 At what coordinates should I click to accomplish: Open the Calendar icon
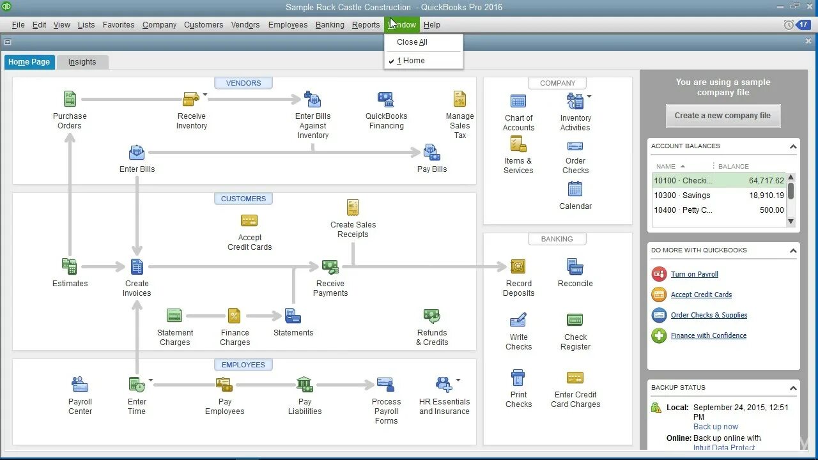pos(575,189)
